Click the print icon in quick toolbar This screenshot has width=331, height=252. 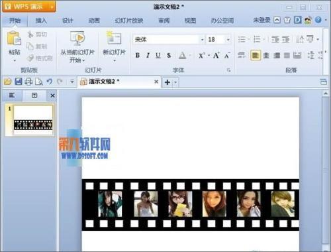pyautogui.click(x=28, y=82)
